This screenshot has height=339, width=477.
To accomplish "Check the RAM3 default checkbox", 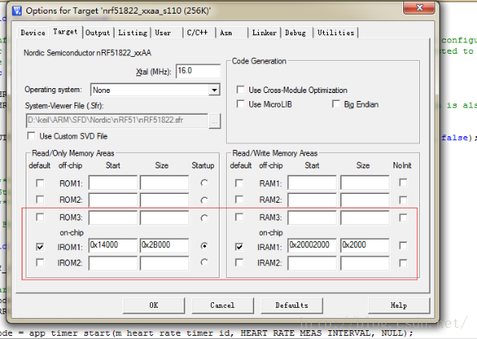I will coord(239,217).
